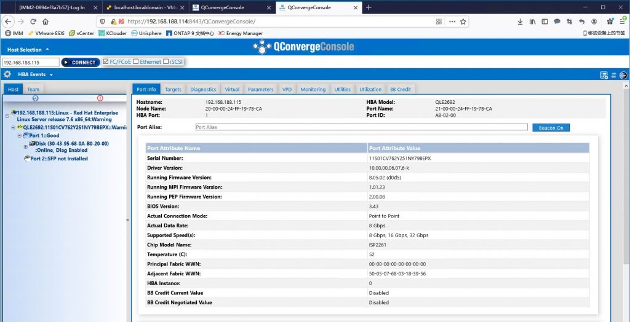The width and height of the screenshot is (630, 322).
Task: Select the Host tab in left panel
Action: [x=14, y=89]
